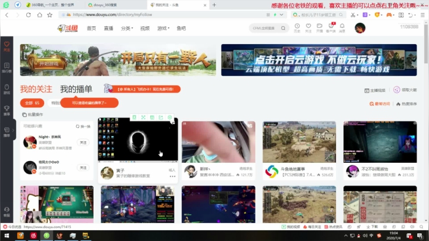Click the browser back arrow
Image resolution: width=429 pixels, height=241 pixels.
click(x=7, y=15)
